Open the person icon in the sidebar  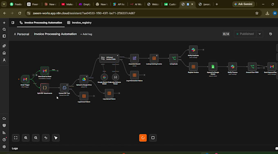pyautogui.click(x=4, y=60)
